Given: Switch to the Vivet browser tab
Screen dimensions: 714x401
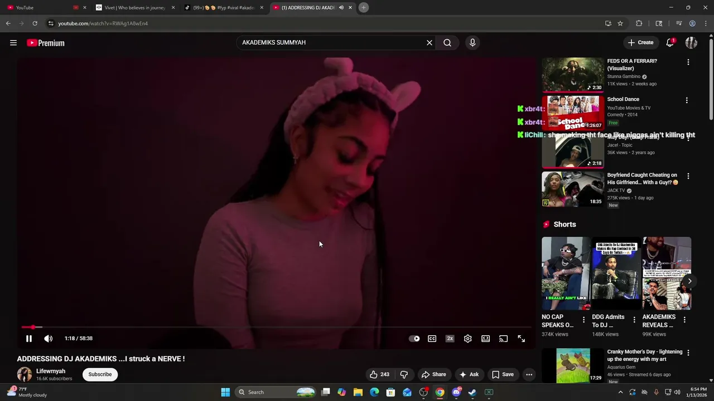Looking at the screenshot, I should pos(136,7).
